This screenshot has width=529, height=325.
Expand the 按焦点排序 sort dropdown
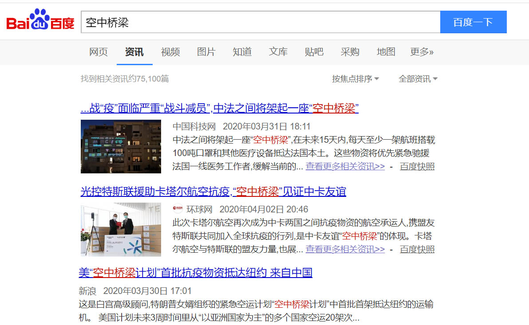pos(355,79)
